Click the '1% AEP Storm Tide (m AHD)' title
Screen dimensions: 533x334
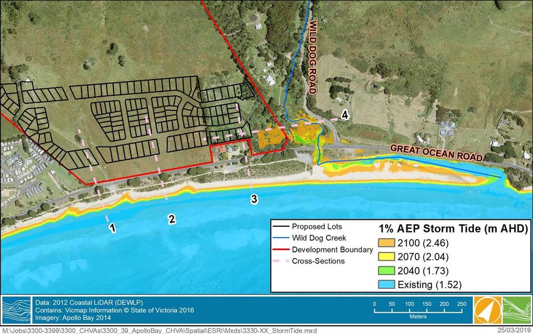tap(453, 229)
